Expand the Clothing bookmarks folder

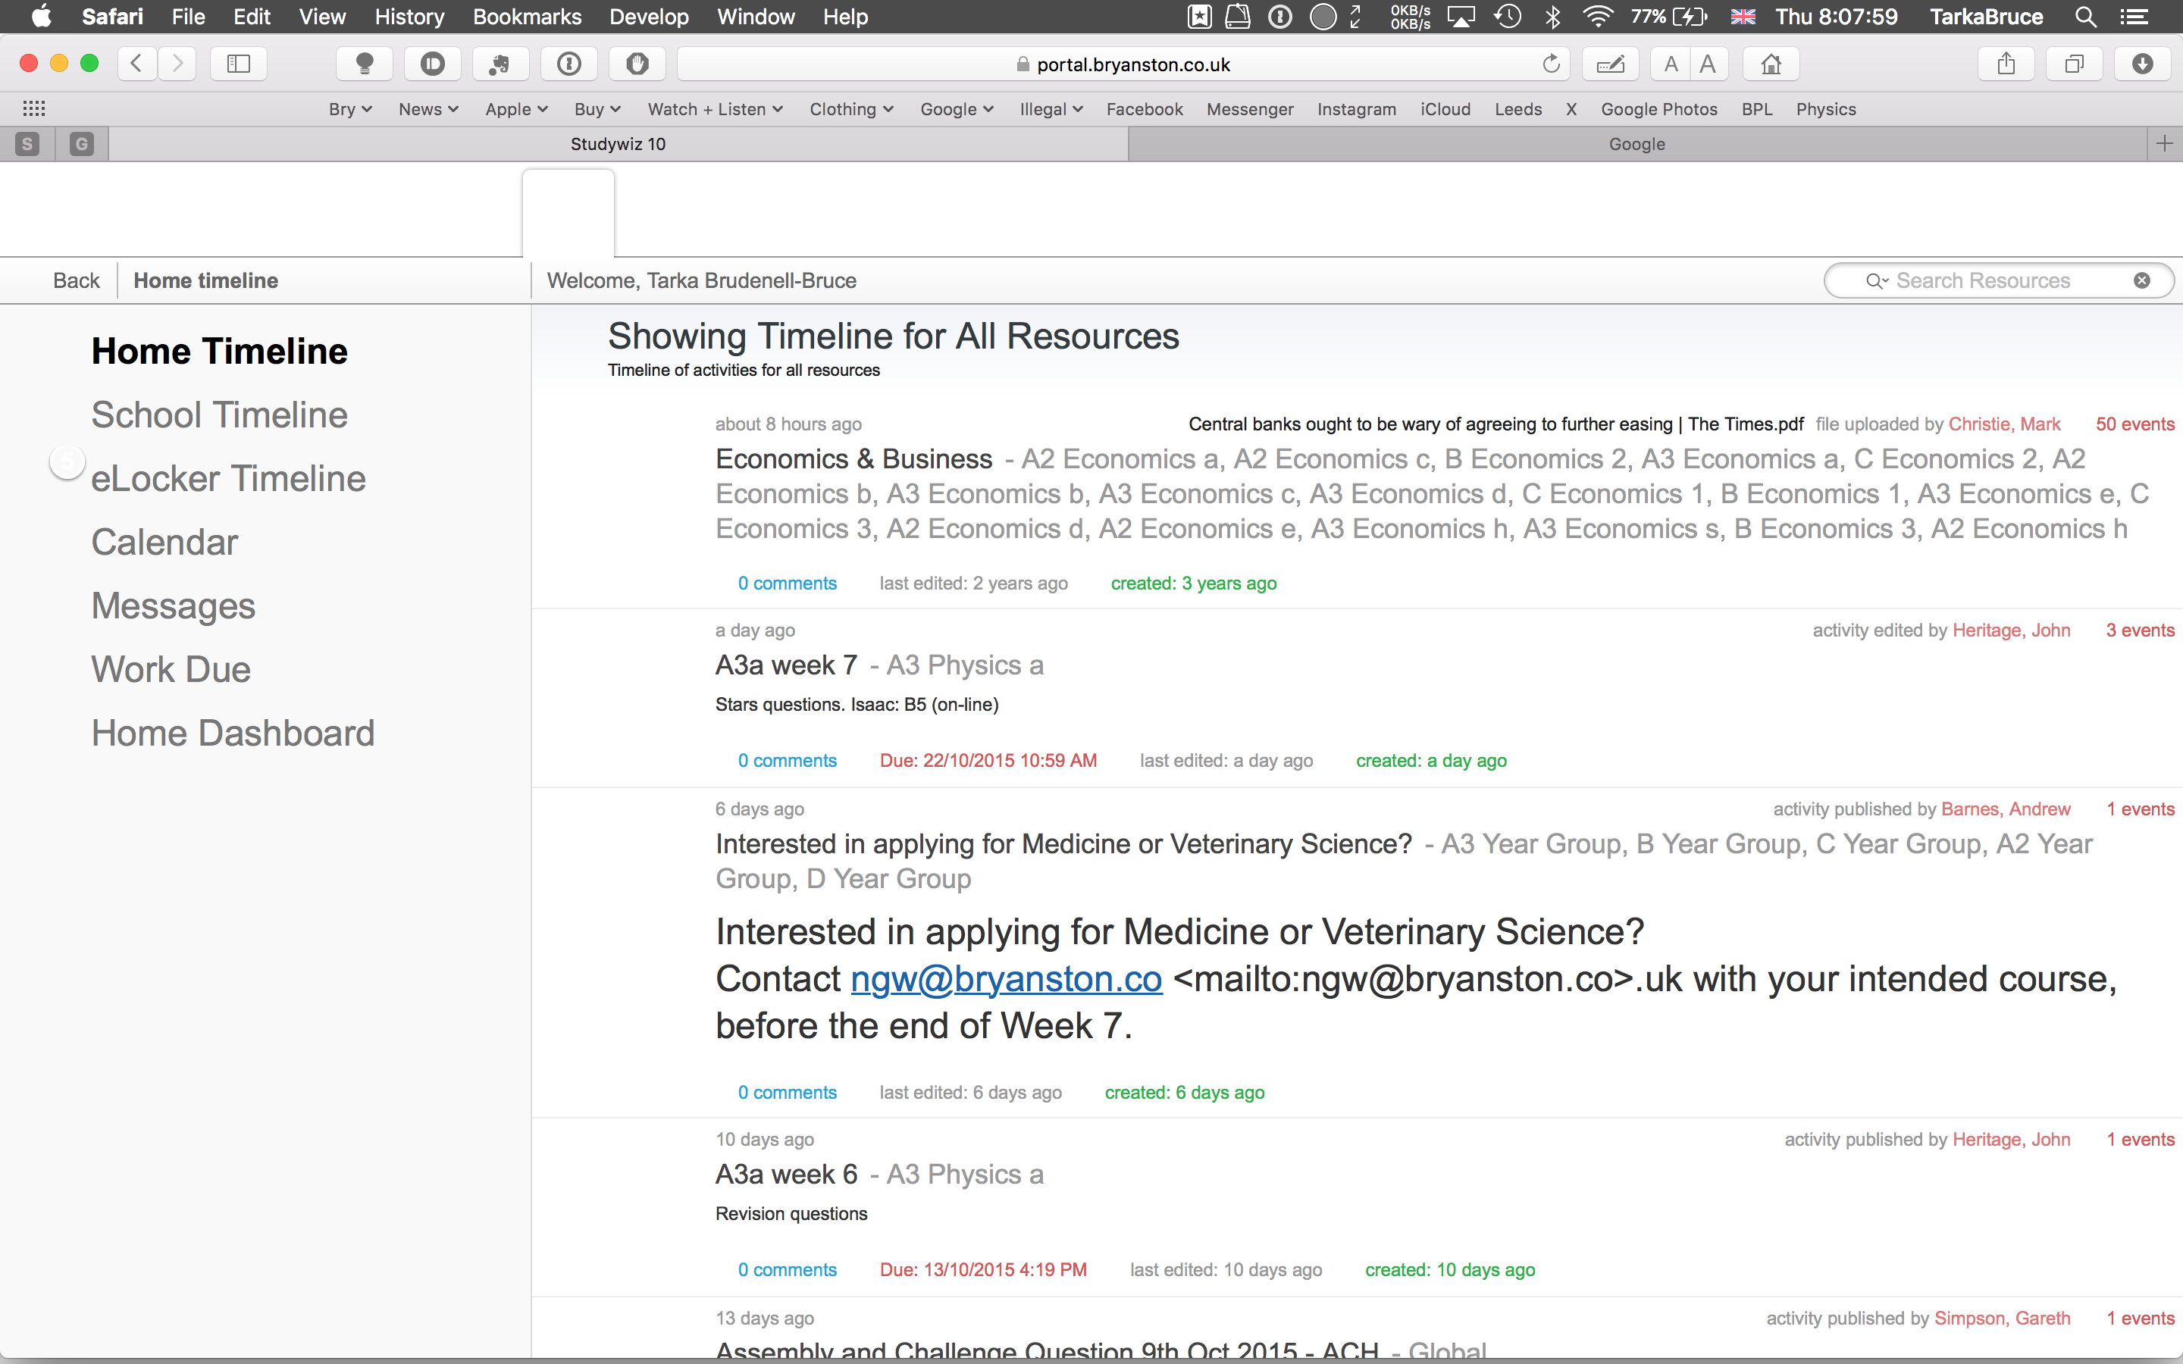(851, 109)
